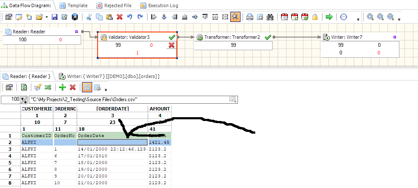This screenshot has width=418, height=188.
Task: Browse for source file with the folder icon
Action: 233,100
